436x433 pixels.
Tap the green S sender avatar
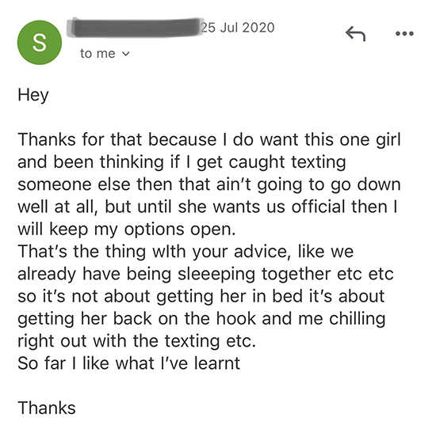[x=40, y=43]
